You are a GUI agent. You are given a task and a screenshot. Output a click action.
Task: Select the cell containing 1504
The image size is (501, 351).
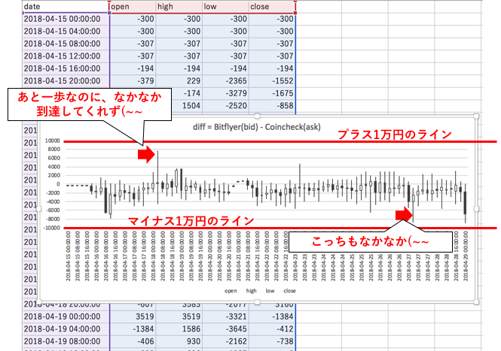(187, 106)
